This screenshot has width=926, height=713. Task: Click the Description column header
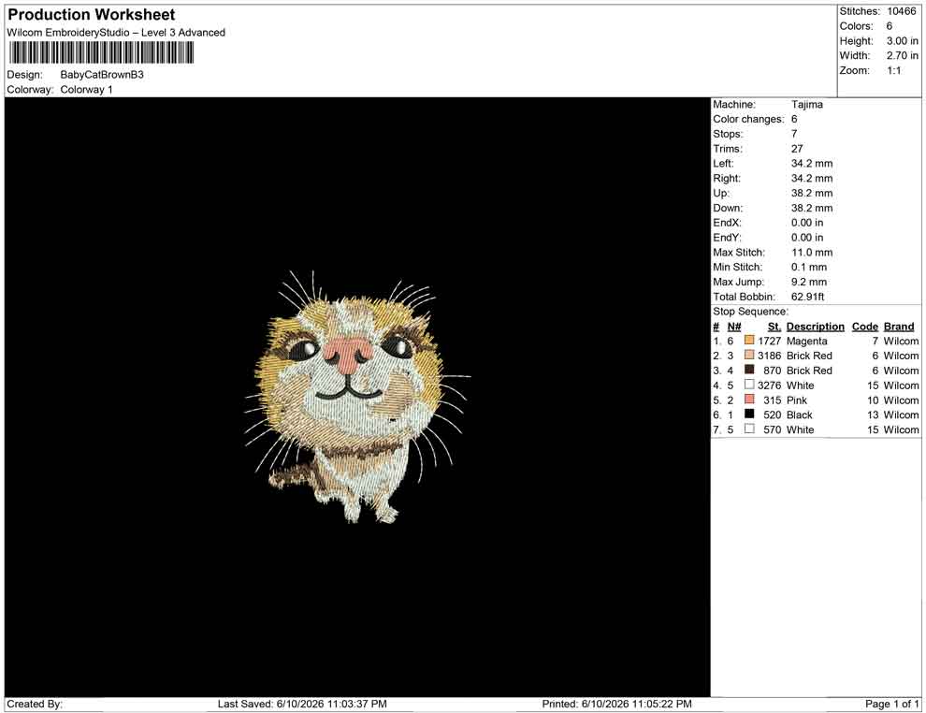point(815,327)
